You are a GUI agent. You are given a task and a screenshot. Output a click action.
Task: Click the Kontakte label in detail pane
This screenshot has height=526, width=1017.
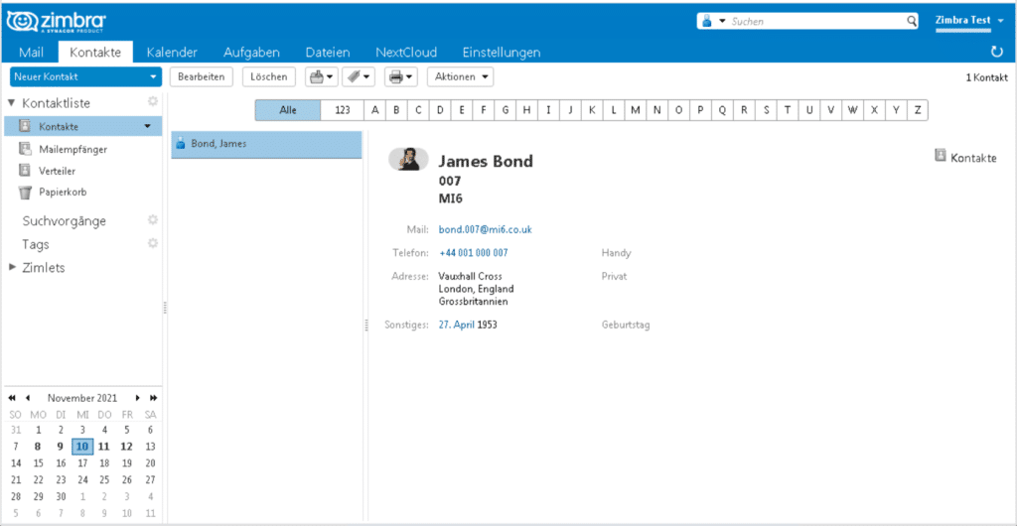tap(973, 158)
